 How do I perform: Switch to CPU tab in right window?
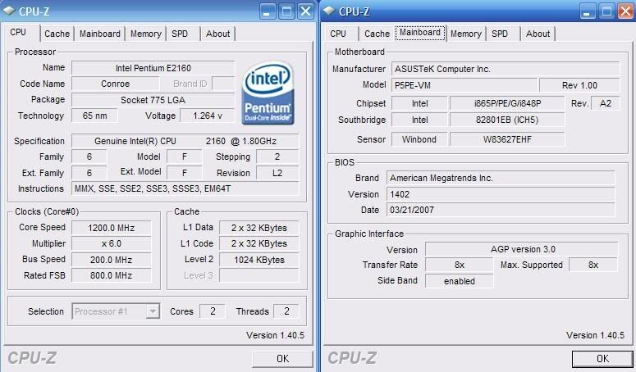pos(338,34)
